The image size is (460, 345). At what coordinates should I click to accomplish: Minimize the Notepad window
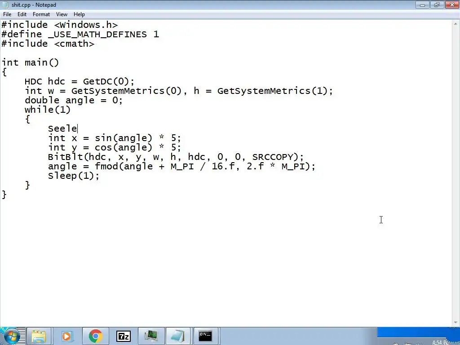pyautogui.click(x=422, y=4)
